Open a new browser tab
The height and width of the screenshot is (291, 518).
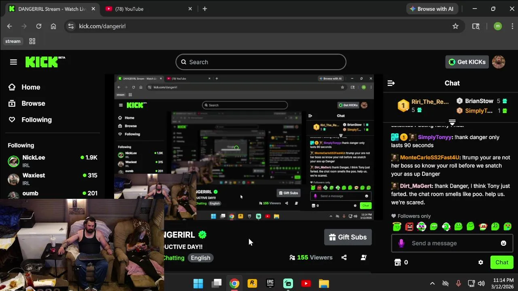coord(205,9)
